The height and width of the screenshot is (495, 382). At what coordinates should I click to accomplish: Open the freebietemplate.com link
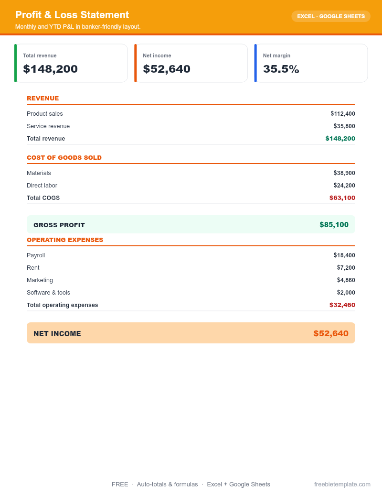[342, 484]
